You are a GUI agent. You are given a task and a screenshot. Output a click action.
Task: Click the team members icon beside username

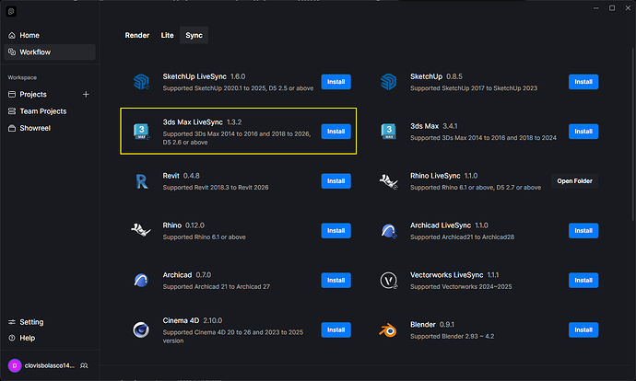point(84,365)
